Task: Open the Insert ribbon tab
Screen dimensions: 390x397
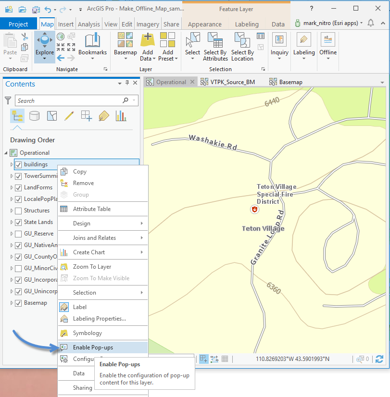Action: tap(65, 24)
